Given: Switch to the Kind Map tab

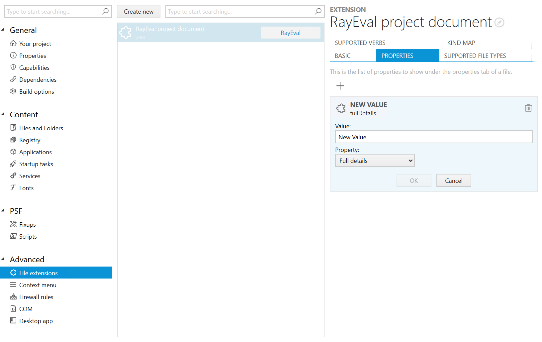Looking at the screenshot, I should [x=461, y=43].
